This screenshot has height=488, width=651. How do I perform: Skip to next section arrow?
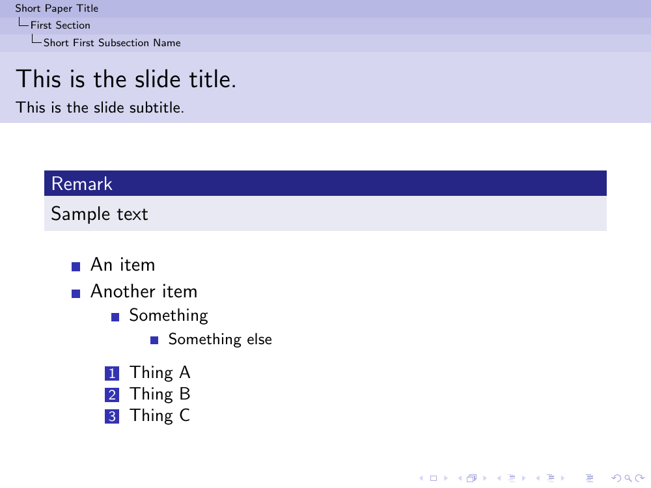[x=562, y=479]
